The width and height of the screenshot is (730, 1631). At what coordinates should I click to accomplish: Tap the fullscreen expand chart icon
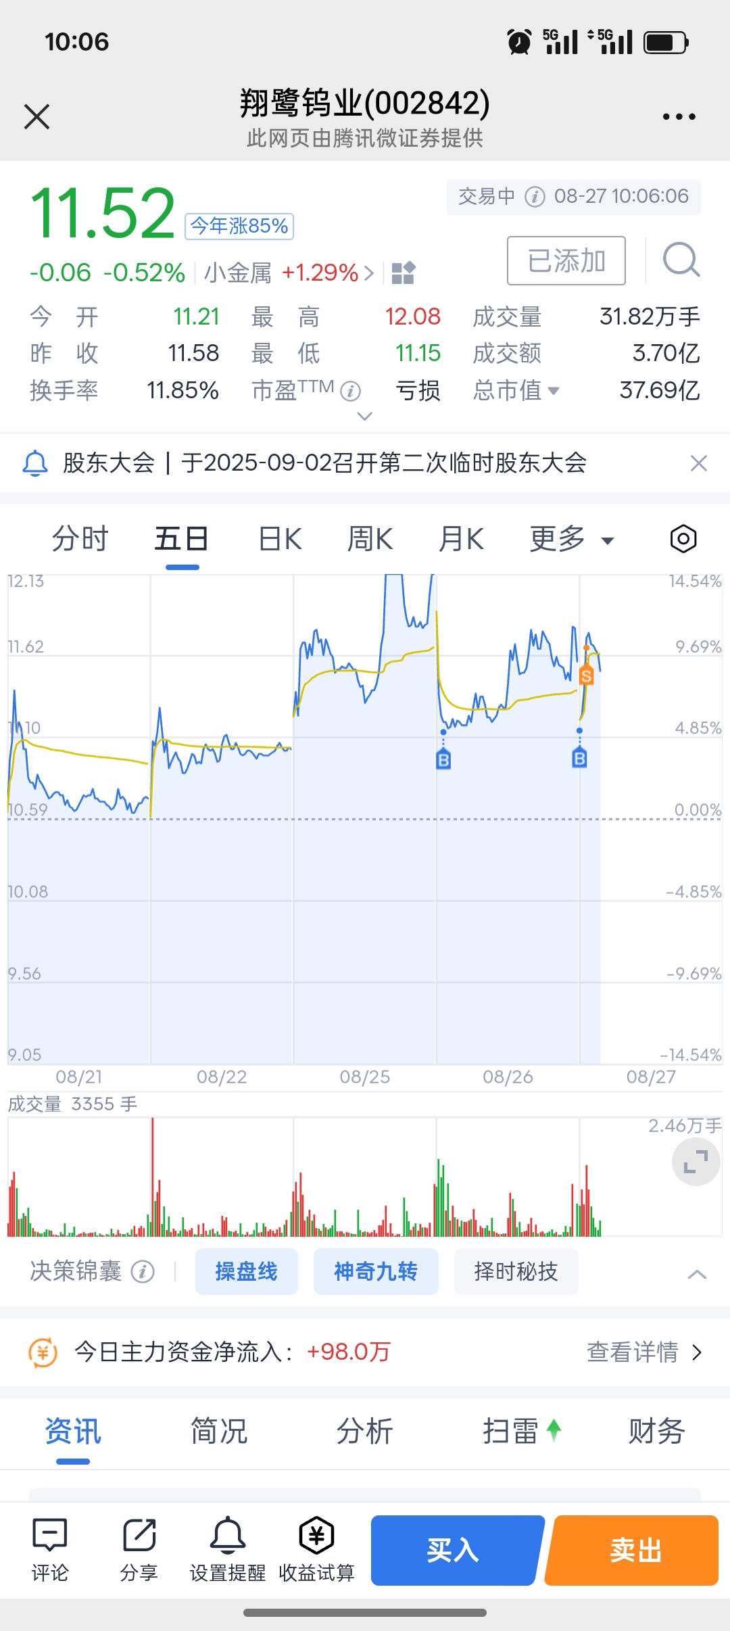point(696,1162)
